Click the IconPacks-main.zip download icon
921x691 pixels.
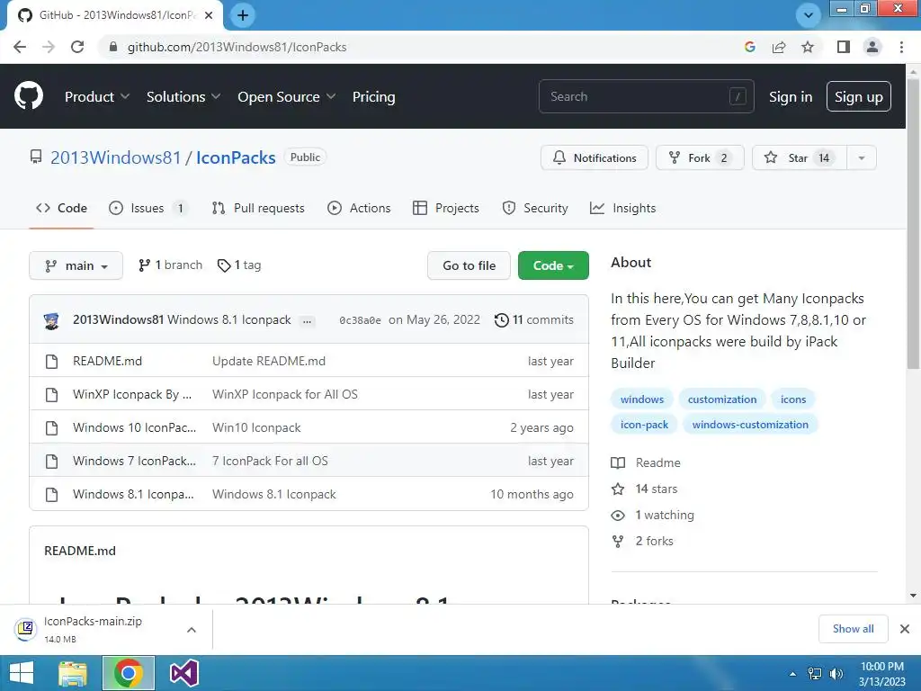(x=25, y=629)
